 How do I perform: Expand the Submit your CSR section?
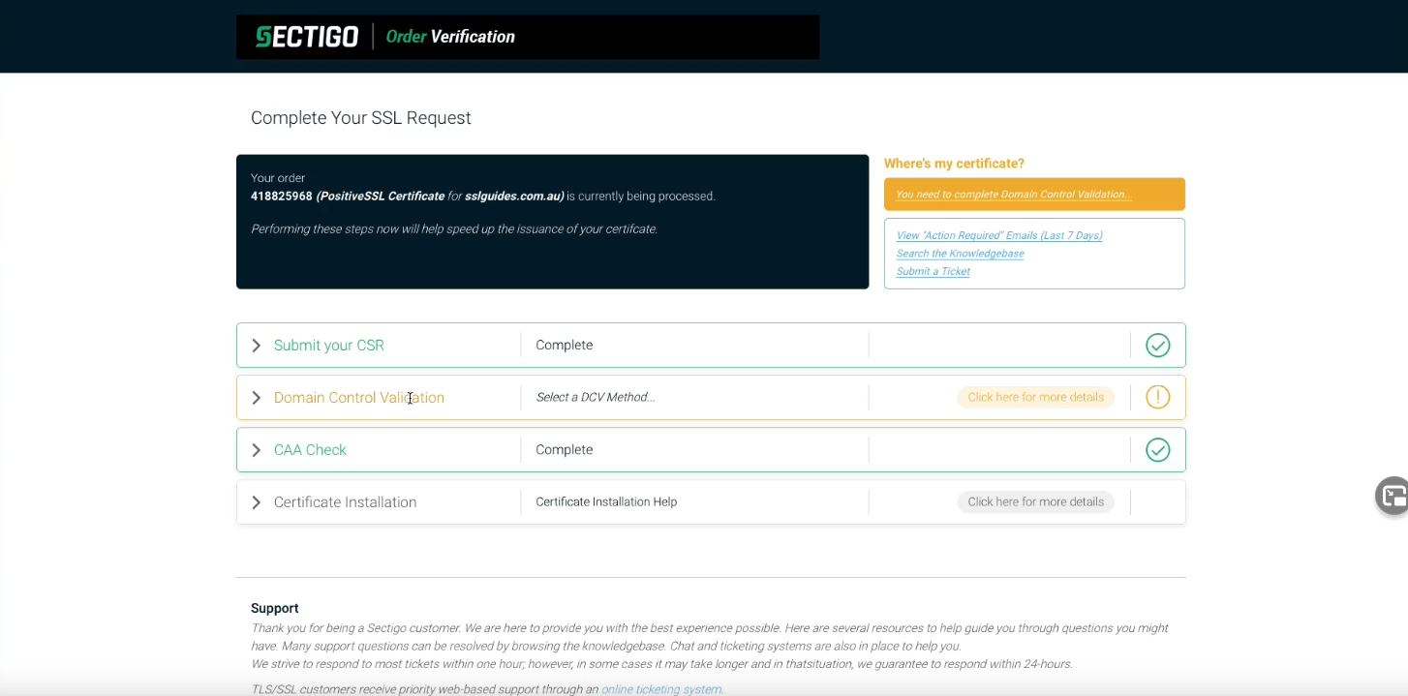tap(329, 345)
